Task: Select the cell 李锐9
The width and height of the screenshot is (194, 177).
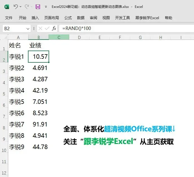Action: (x=18, y=147)
